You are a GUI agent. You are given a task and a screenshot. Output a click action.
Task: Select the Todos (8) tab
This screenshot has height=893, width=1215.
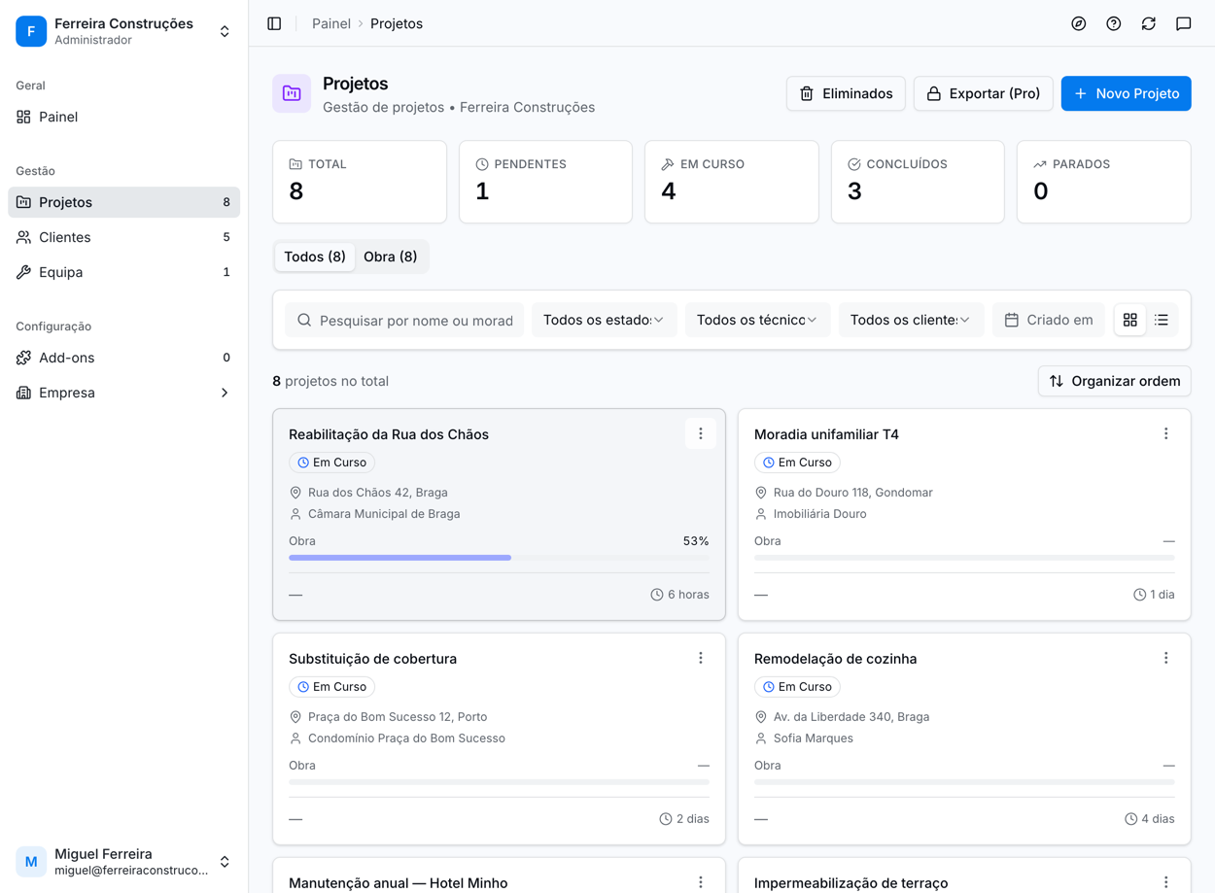tap(315, 257)
